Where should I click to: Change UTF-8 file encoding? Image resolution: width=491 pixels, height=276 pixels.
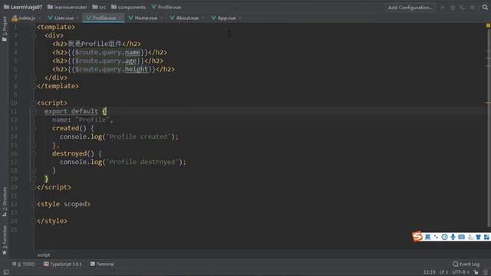pyautogui.click(x=460, y=272)
